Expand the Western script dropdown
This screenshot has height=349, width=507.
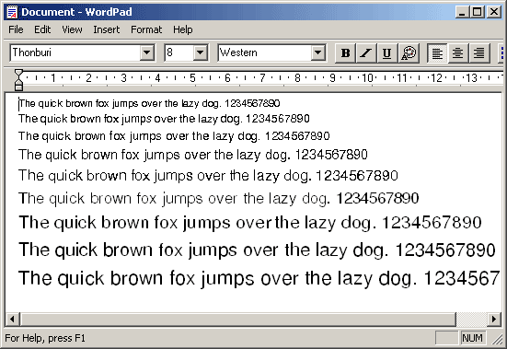(x=317, y=52)
